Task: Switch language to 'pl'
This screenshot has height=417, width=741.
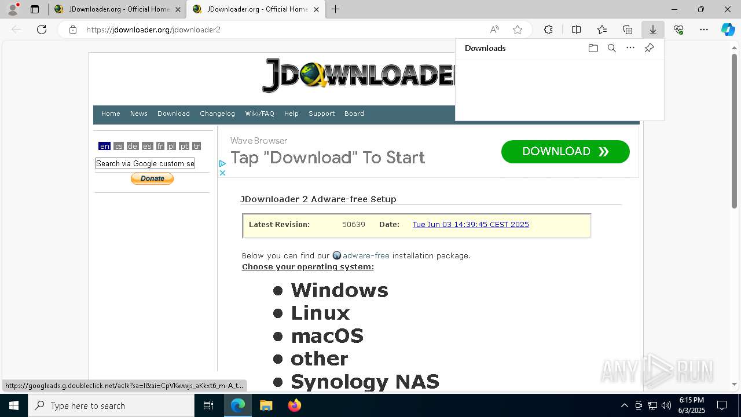Action: point(172,146)
